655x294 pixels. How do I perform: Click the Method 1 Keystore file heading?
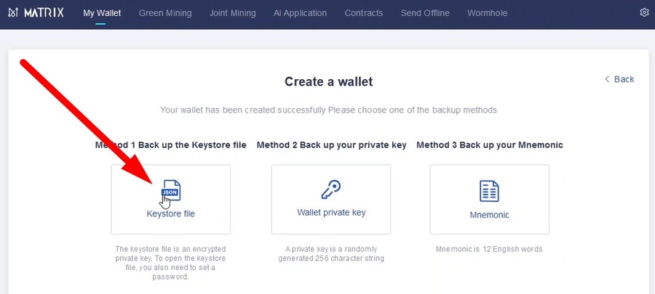coord(170,145)
